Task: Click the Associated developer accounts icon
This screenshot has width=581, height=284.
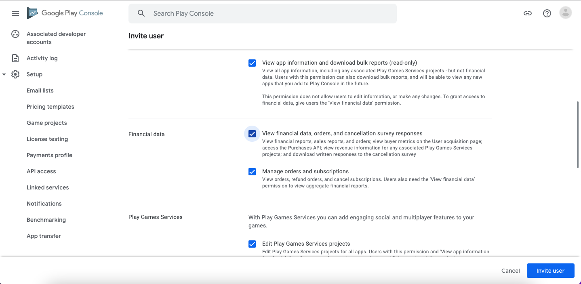Action: 15,34
